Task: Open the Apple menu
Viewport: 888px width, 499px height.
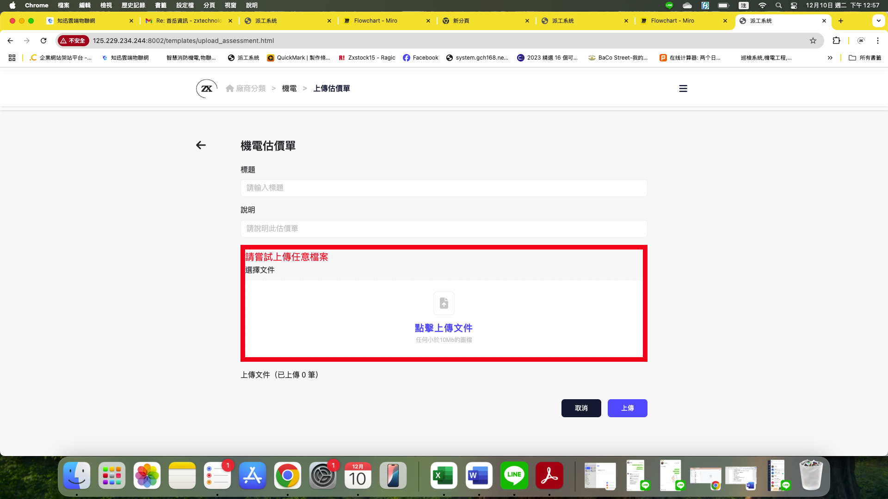Action: click(x=12, y=6)
